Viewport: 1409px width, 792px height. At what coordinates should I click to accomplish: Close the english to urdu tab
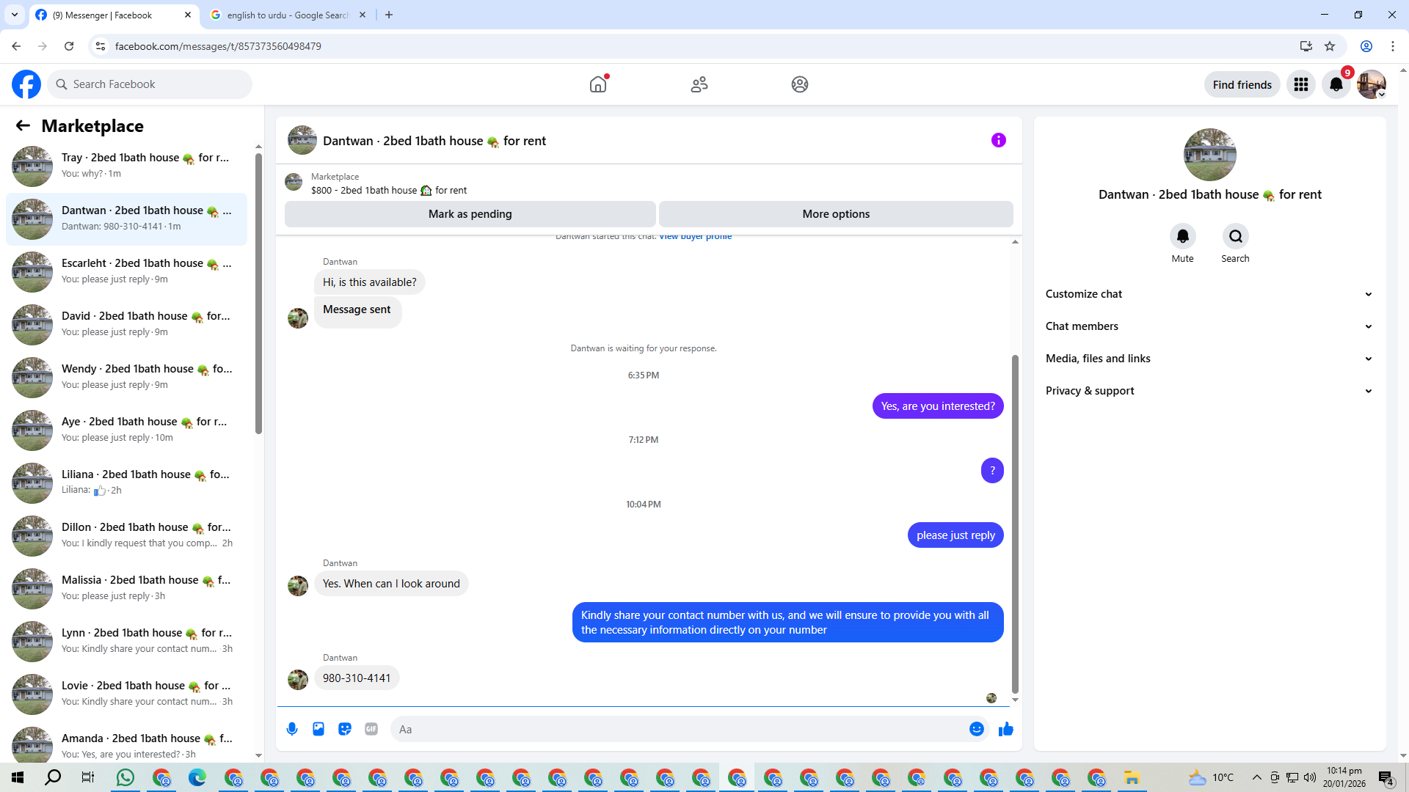click(x=363, y=15)
